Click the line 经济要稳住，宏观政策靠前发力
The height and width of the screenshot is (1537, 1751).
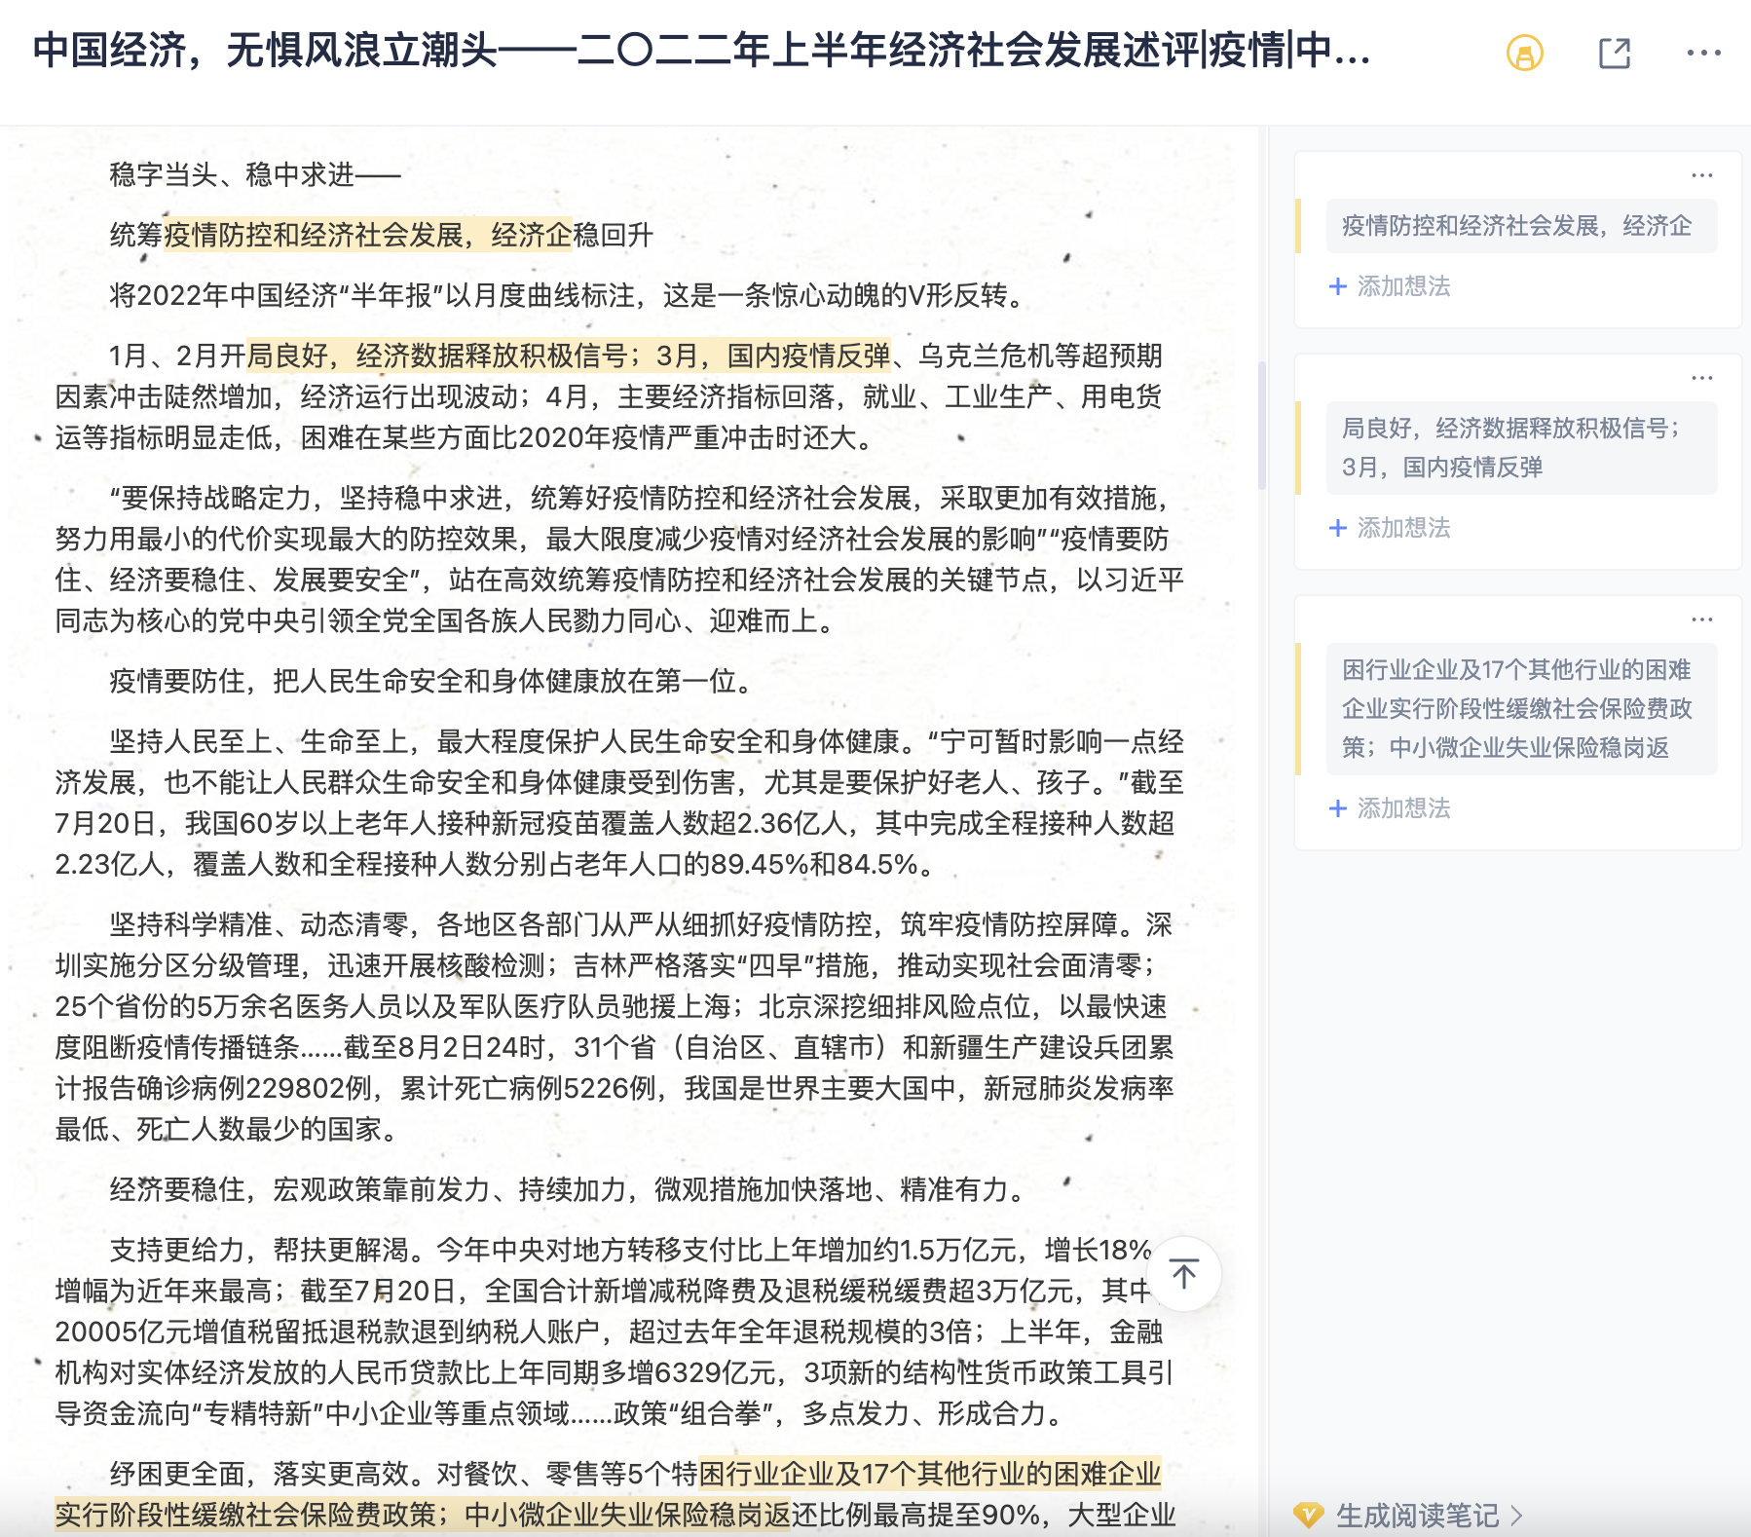(571, 1189)
